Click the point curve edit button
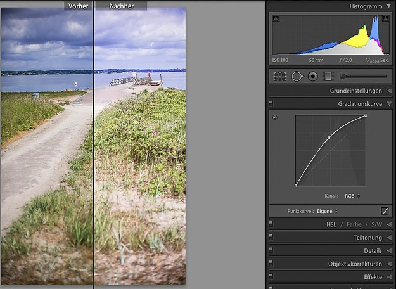 (x=384, y=210)
